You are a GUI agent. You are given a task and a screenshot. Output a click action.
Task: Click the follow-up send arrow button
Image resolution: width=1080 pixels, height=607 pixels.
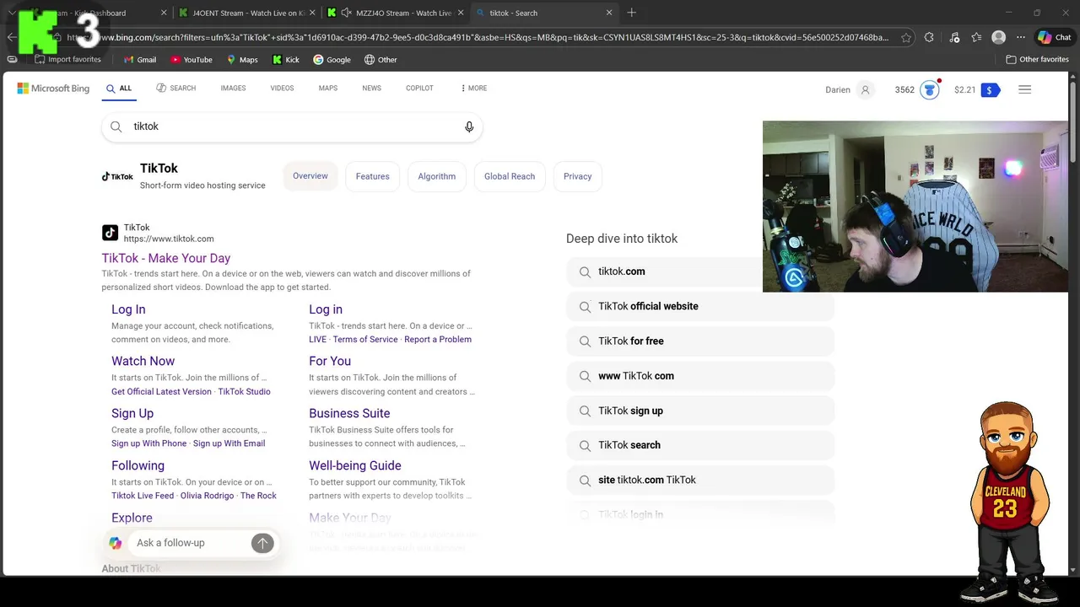[262, 543]
